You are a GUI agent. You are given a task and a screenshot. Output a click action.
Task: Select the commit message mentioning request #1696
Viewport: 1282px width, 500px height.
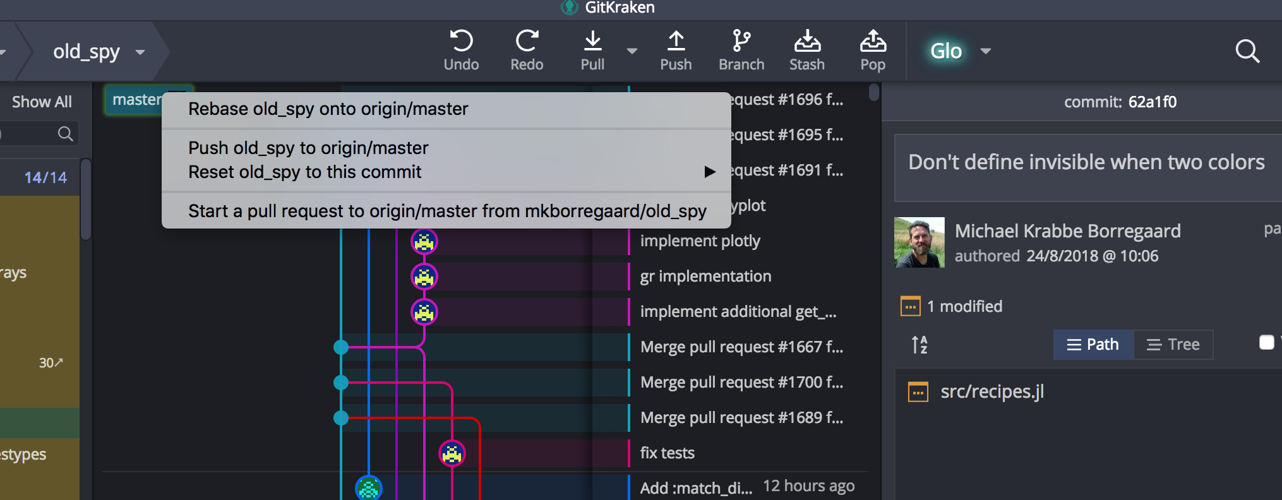[x=788, y=100]
